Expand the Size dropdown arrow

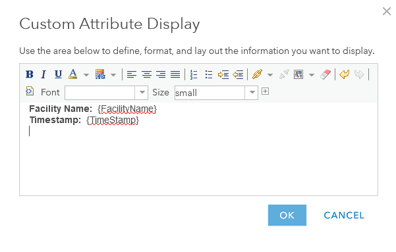252,93
